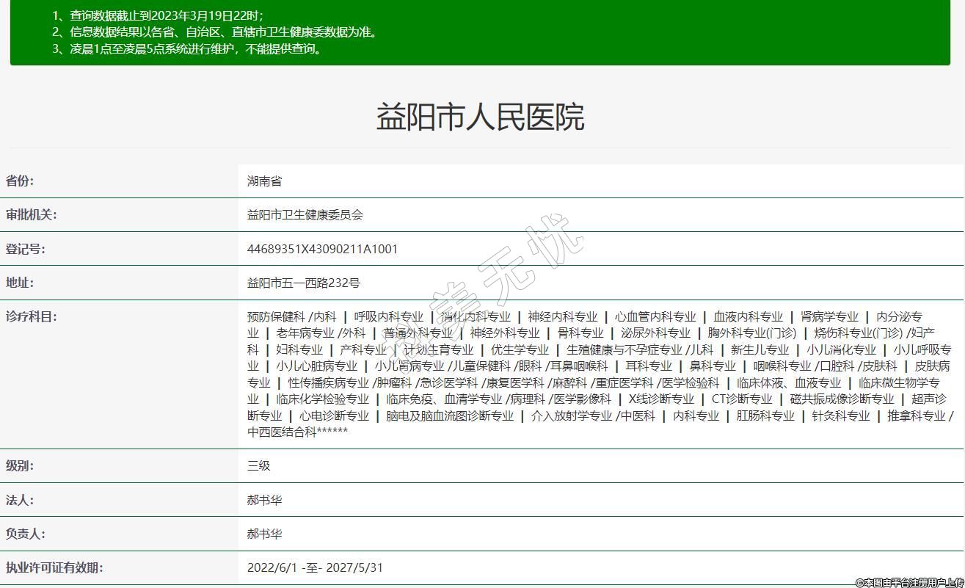Image resolution: width=965 pixels, height=588 pixels.
Task: Click the name 郝书华 in 法人 row
Action: 264,500
